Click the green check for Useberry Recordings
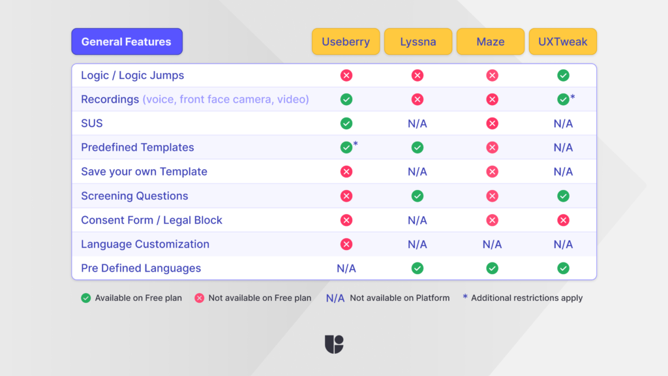This screenshot has height=376, width=668. [x=346, y=99]
